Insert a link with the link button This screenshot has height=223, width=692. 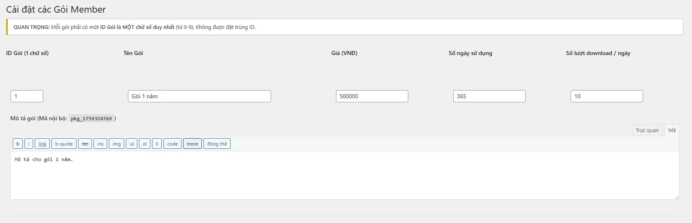tap(43, 144)
